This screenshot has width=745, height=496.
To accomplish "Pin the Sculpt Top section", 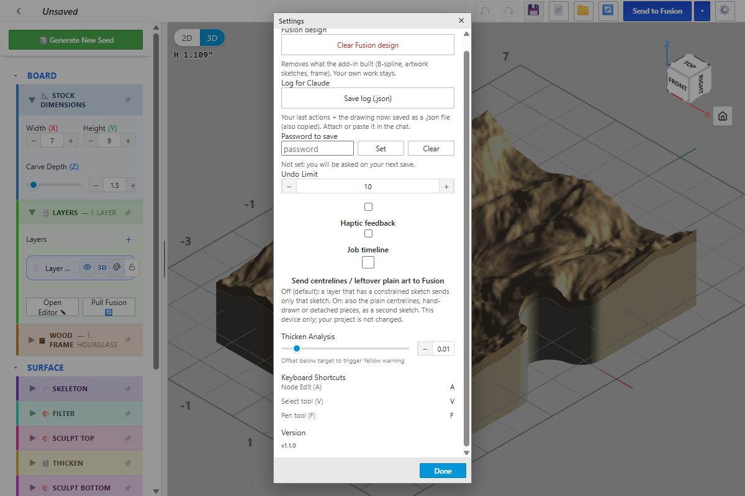I will (127, 438).
